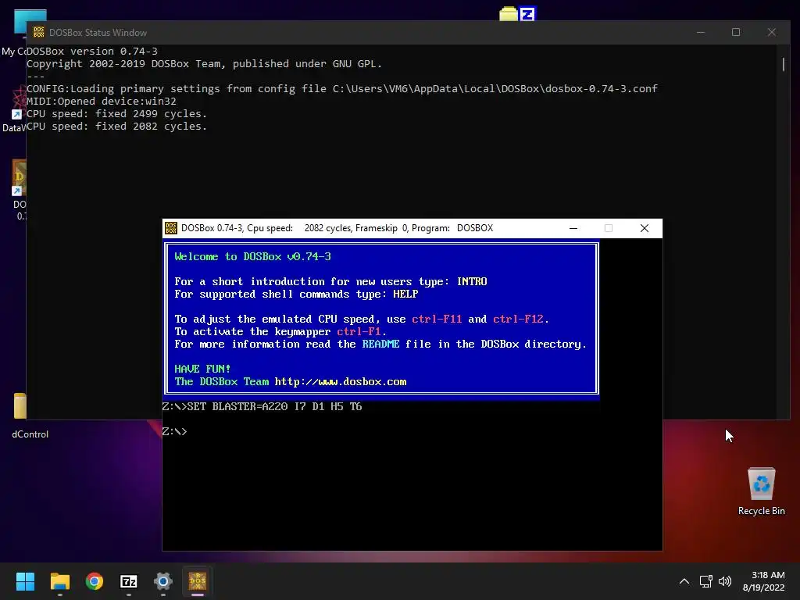Click the DOSBox Status Window title icon

coord(39,32)
